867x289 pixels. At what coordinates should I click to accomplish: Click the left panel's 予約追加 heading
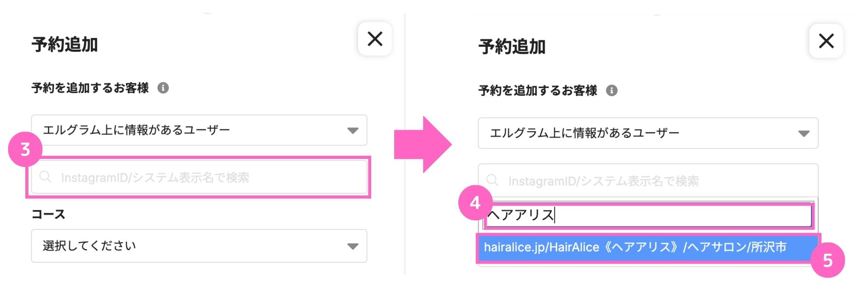point(65,45)
